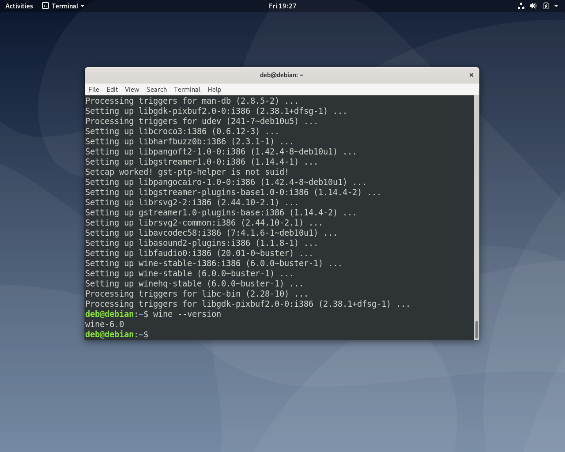Click the battery power status icon

tap(546, 6)
